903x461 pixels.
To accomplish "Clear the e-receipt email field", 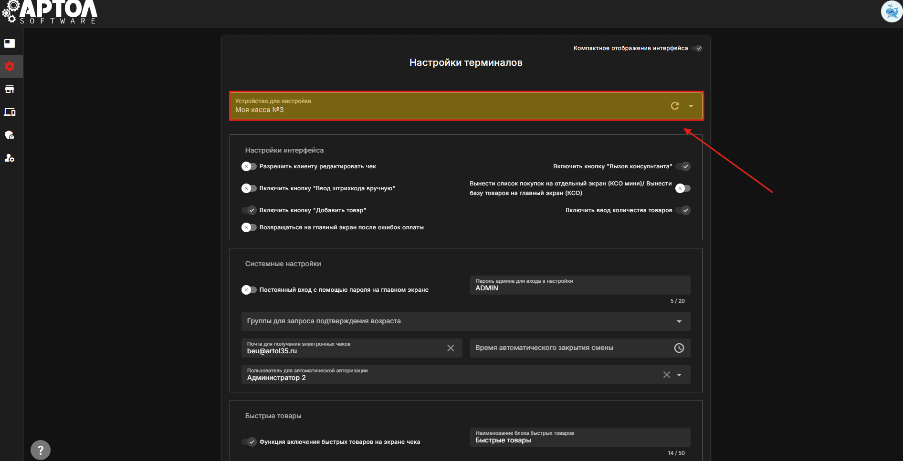I will (x=451, y=348).
